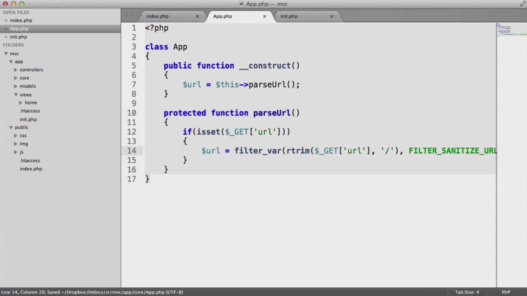Viewport: 527px width, 296px height.
Task: Click the parseUrl function declaration
Action: point(272,113)
